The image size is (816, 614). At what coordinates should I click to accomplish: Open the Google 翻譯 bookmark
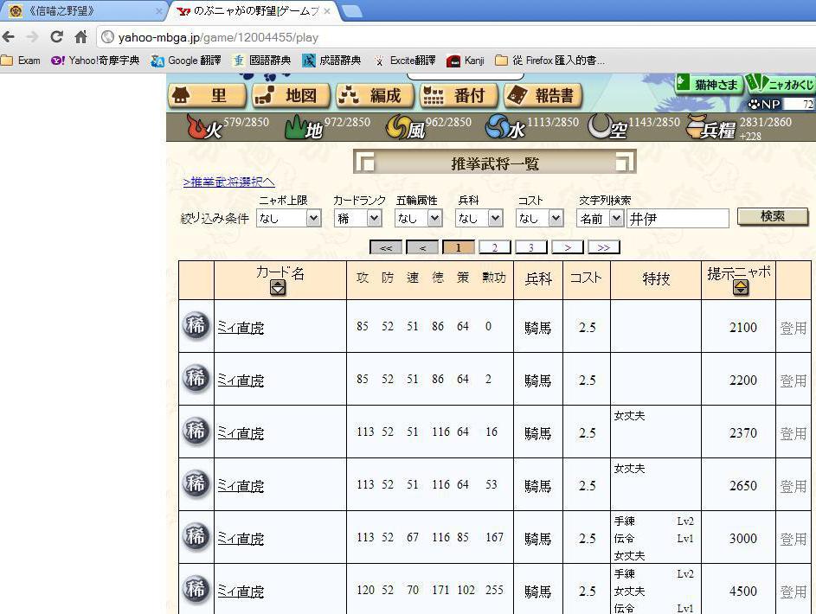[x=186, y=61]
